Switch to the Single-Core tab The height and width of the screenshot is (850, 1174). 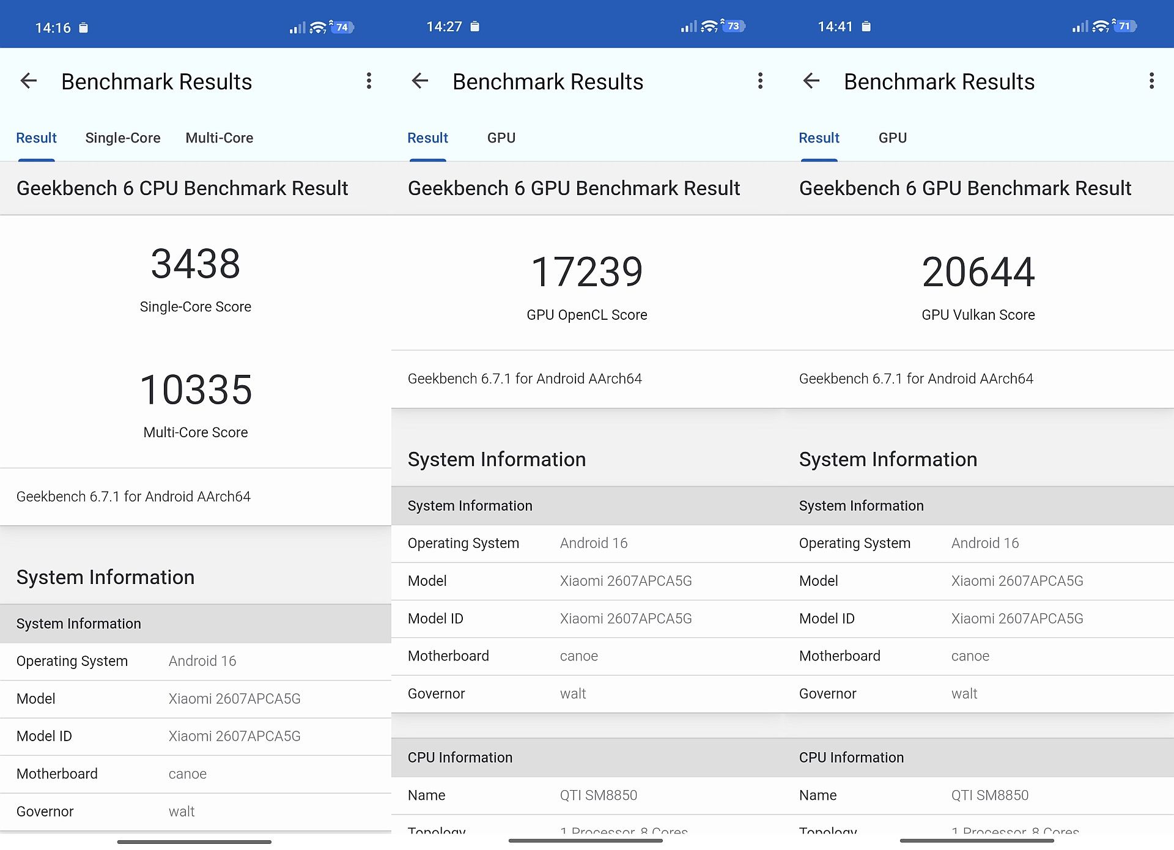[x=123, y=138]
